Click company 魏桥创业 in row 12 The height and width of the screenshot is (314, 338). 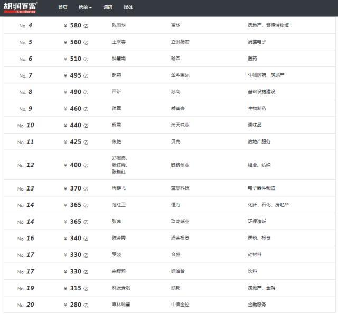pyautogui.click(x=180, y=165)
